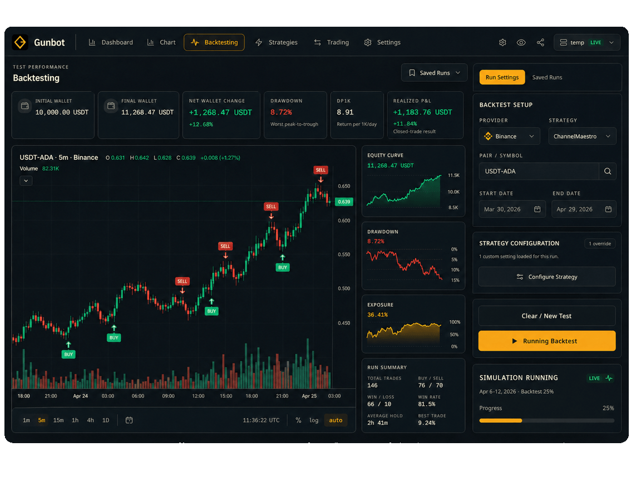
Task: Click the 0.639 current price label
Action: pyautogui.click(x=344, y=202)
